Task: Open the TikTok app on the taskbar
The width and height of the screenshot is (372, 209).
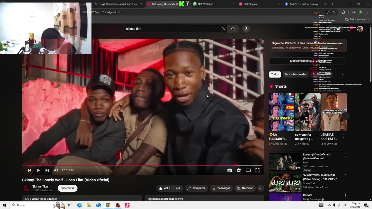Action: tap(127, 205)
